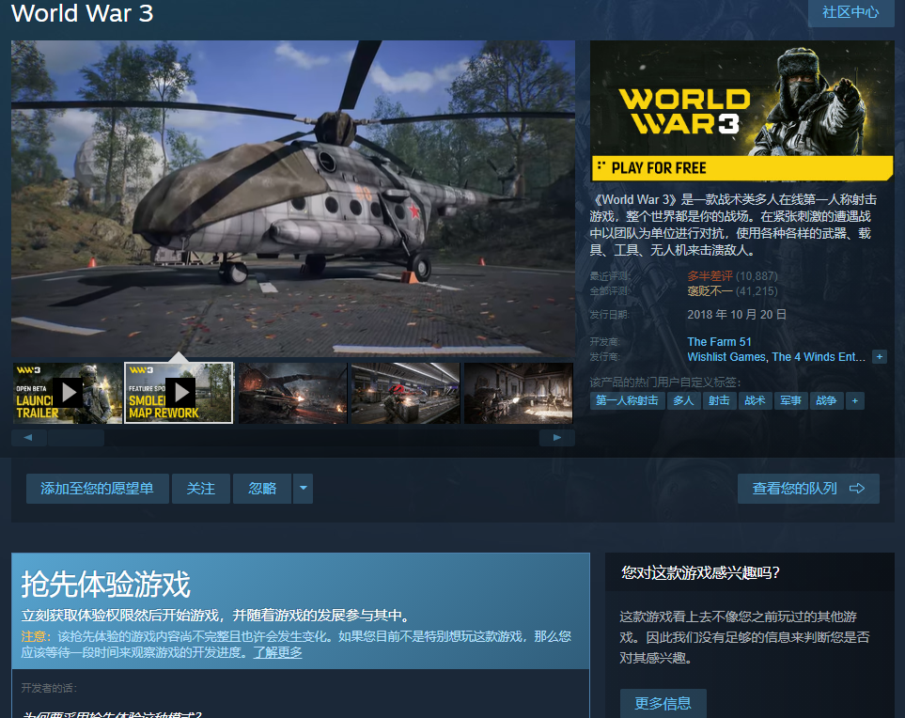Click the 关注 follow button
This screenshot has width=905, height=718.
point(201,489)
